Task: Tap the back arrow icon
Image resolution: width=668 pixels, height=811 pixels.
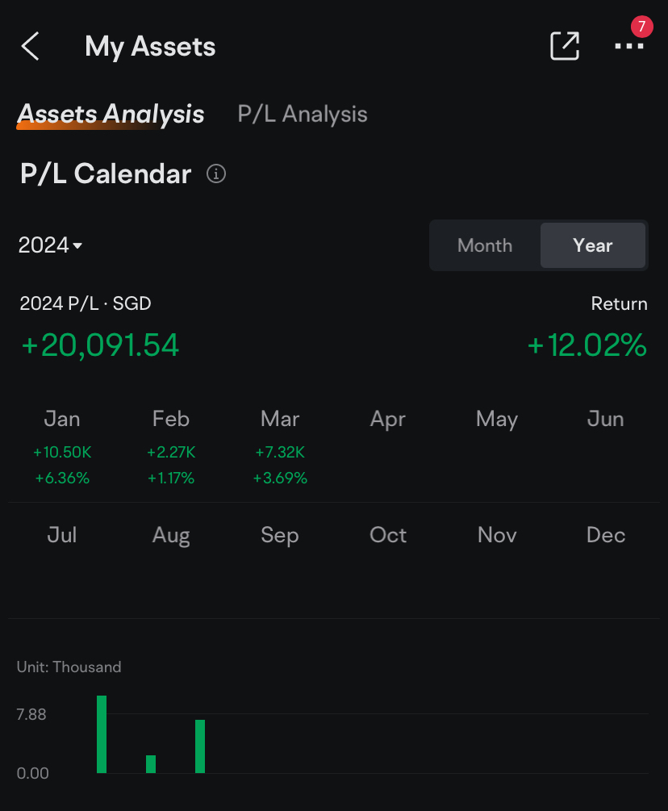Action: coord(31,47)
